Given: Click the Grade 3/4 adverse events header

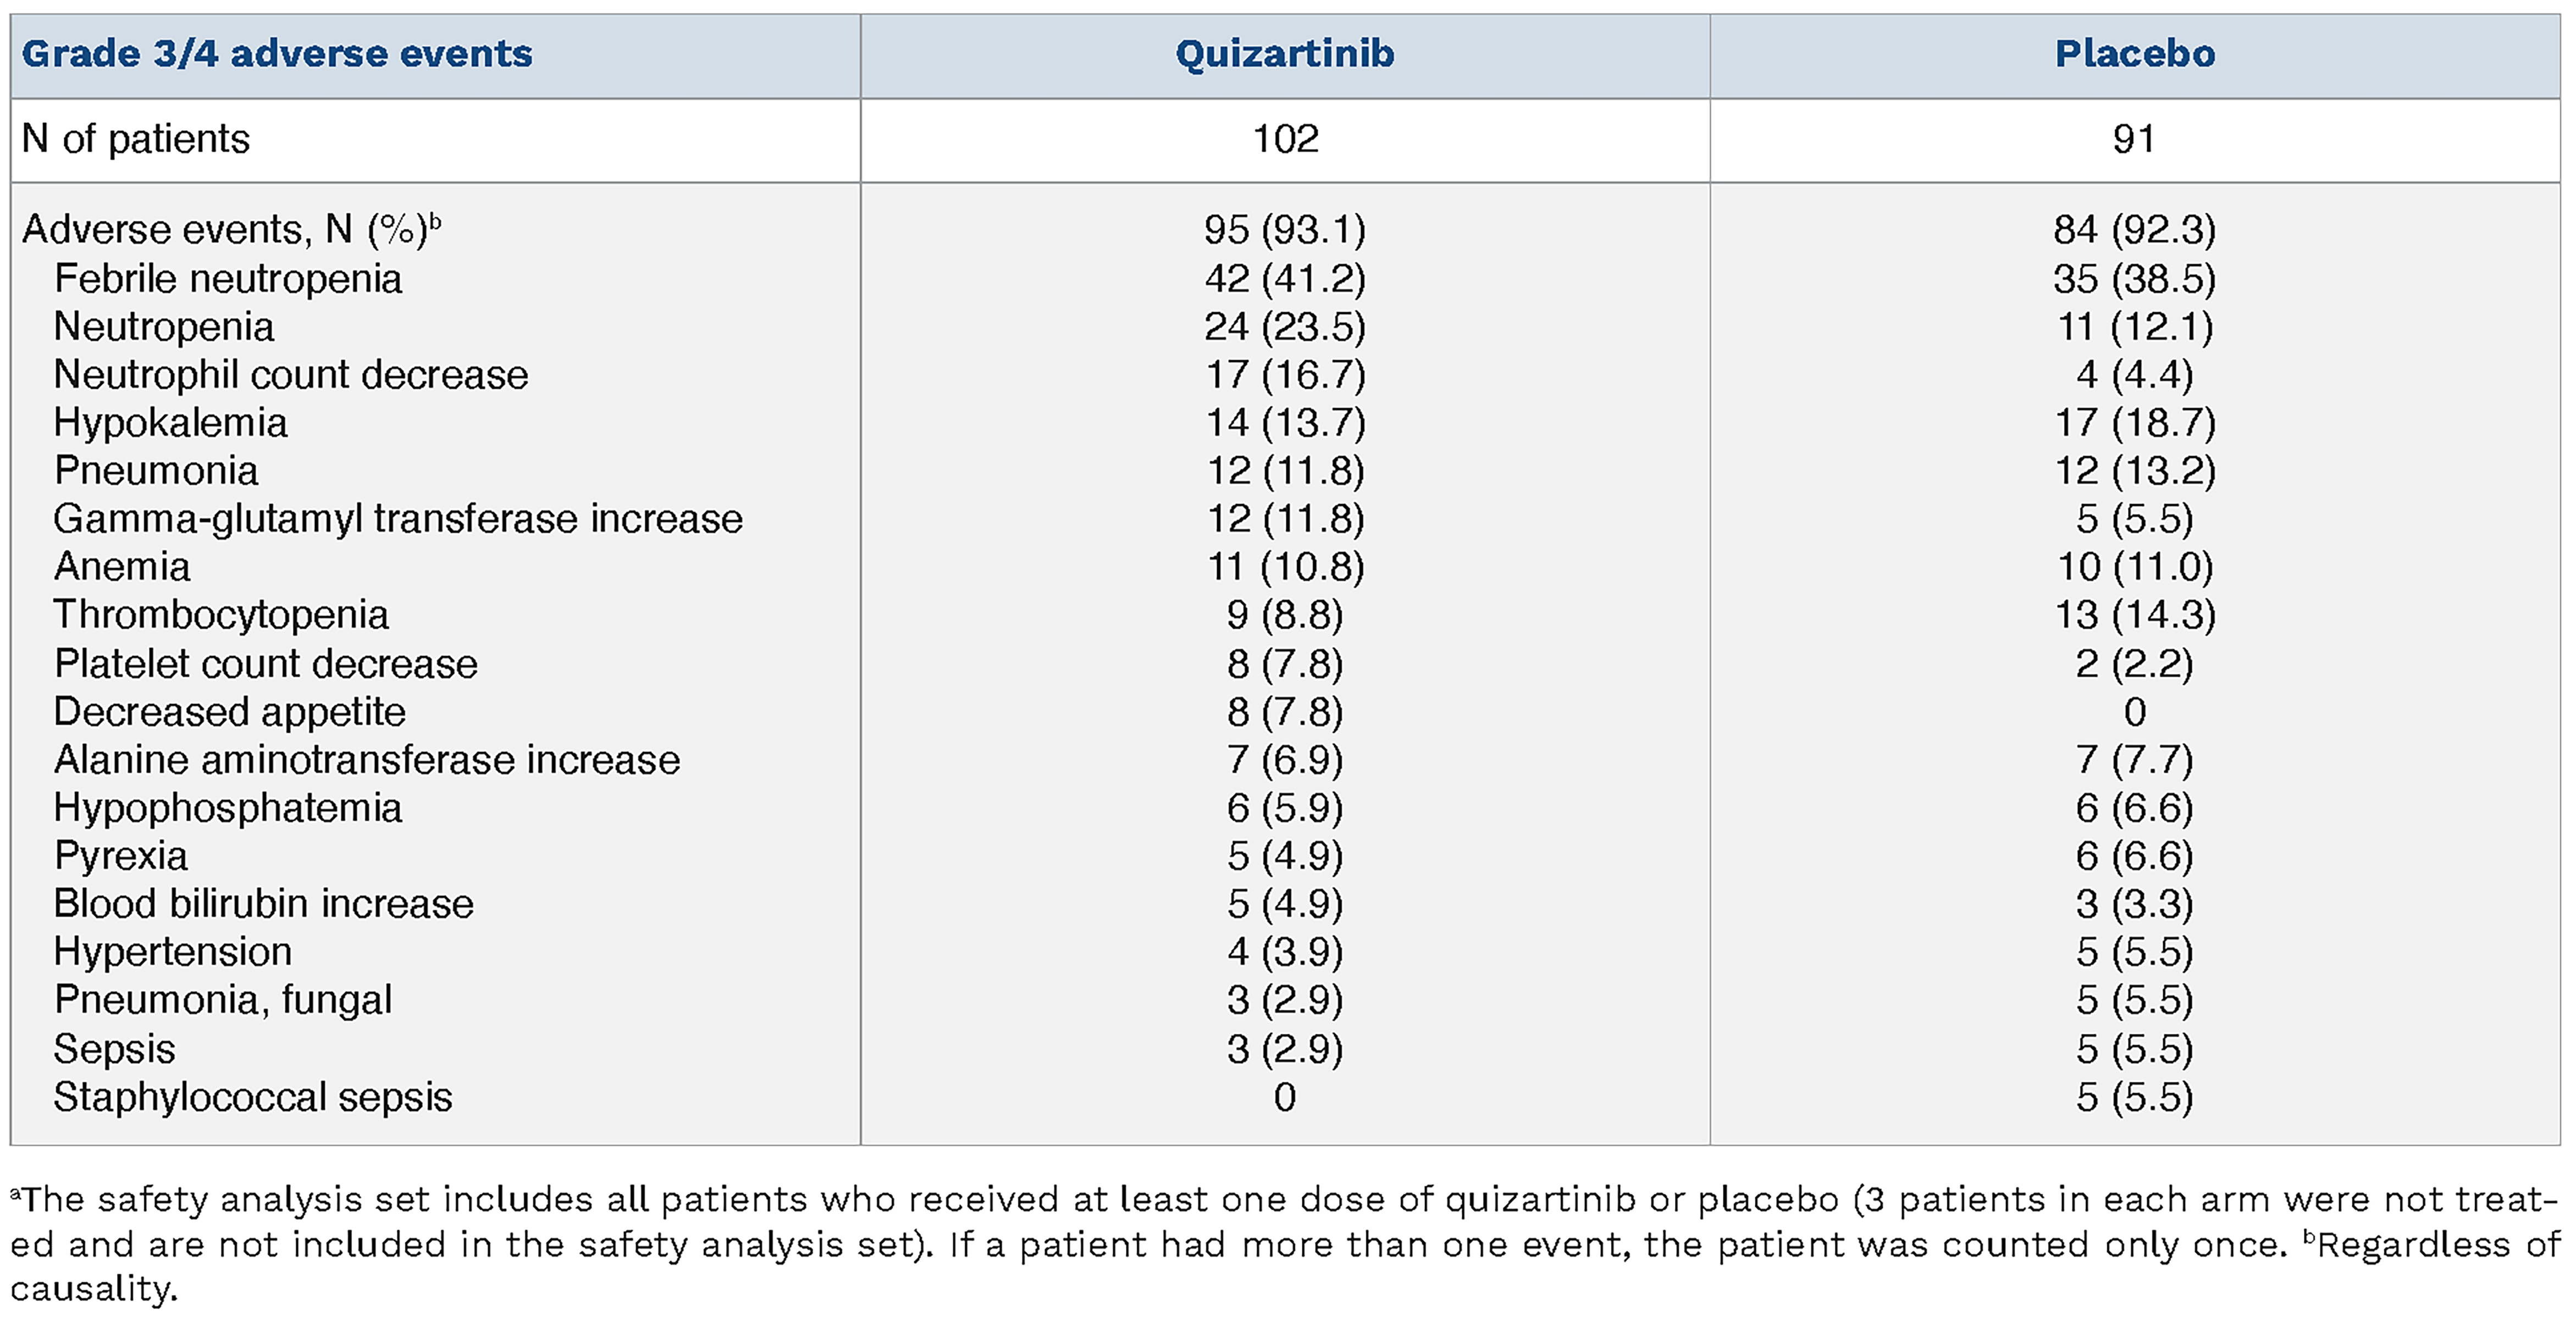Looking at the screenshot, I should [277, 54].
